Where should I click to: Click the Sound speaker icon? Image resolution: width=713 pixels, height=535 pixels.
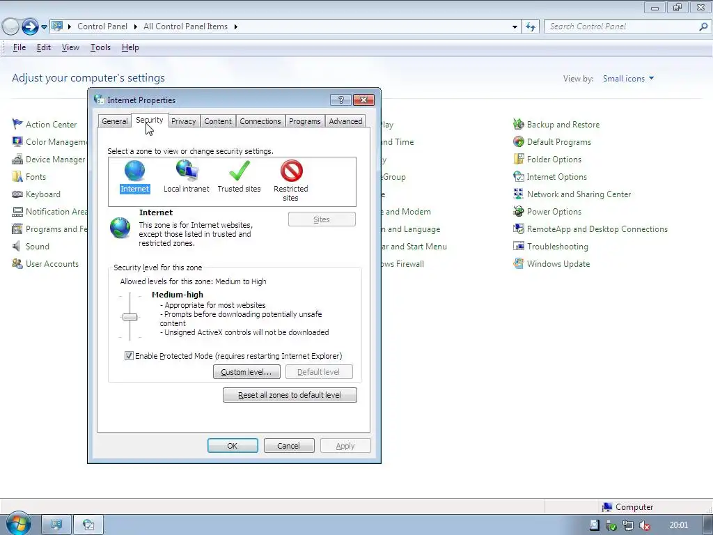(17, 246)
